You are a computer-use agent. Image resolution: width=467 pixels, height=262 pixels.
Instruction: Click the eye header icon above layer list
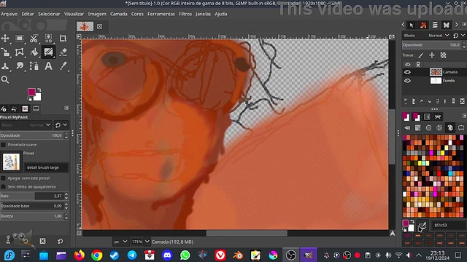(x=407, y=64)
